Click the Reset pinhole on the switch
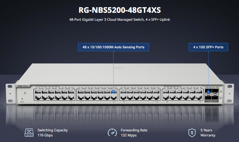 point(22,99)
